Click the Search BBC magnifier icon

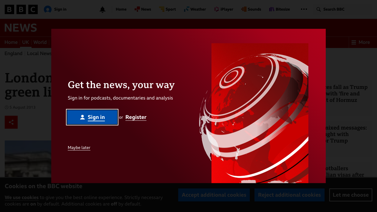tap(318, 9)
